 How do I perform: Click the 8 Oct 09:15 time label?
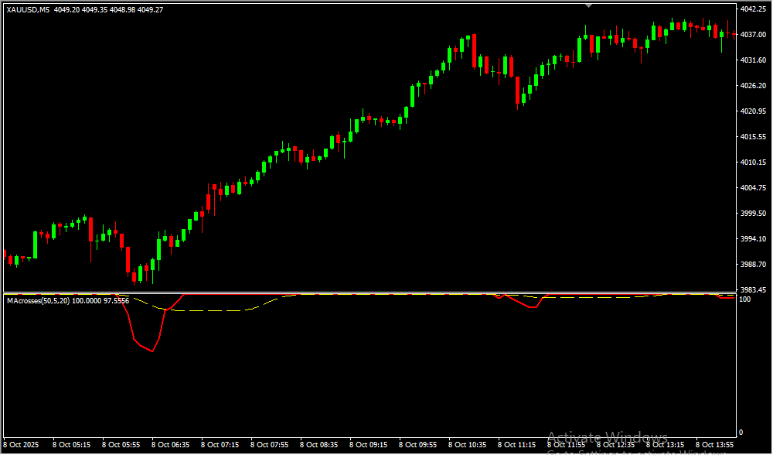368,445
